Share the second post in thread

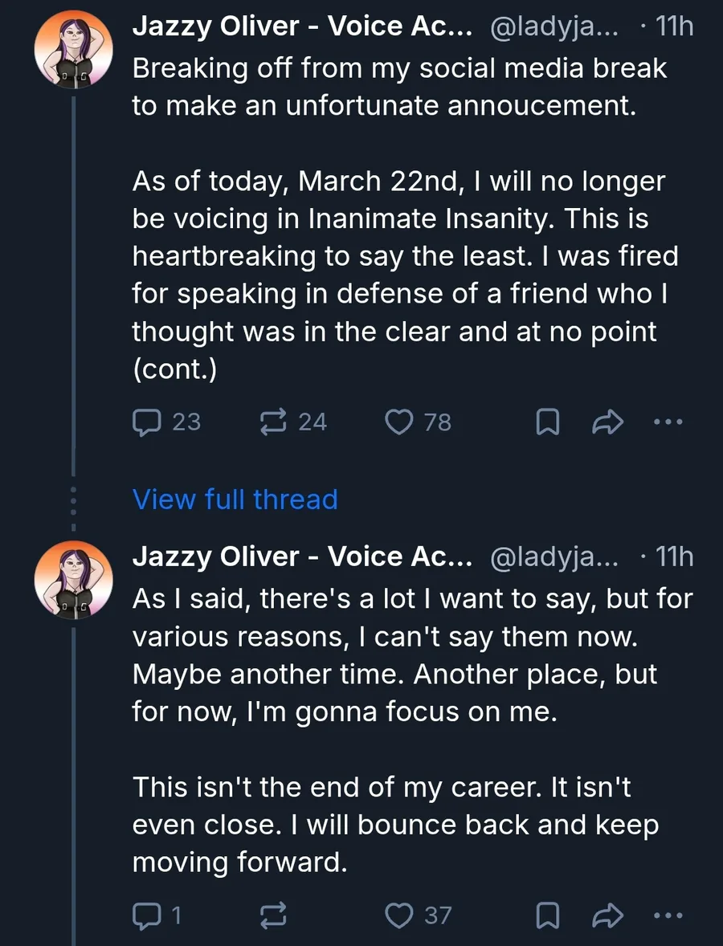[x=607, y=915]
